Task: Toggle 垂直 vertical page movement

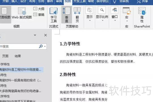Action: click(x=67, y=15)
